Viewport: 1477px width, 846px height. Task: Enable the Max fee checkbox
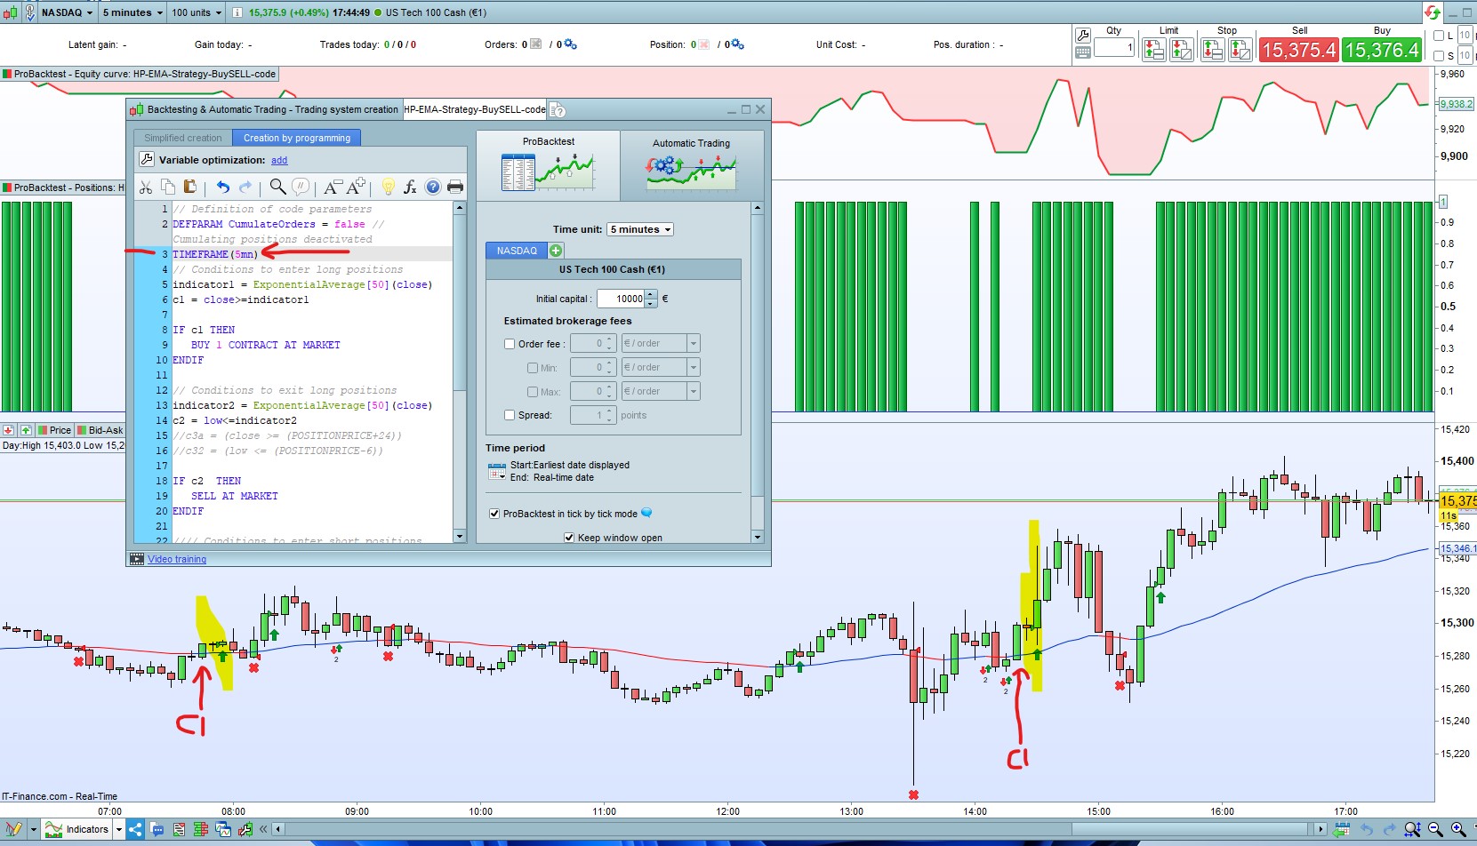click(x=533, y=392)
